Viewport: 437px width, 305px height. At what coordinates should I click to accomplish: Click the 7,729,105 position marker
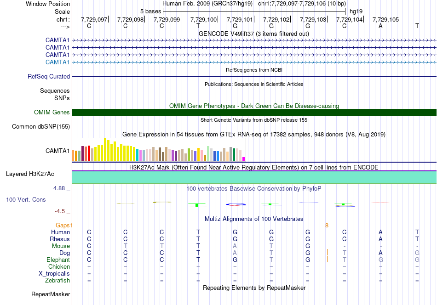click(x=386, y=19)
